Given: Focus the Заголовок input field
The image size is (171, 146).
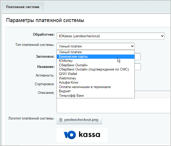Looking at the screenshot, I should pyautogui.click(x=138, y=57).
